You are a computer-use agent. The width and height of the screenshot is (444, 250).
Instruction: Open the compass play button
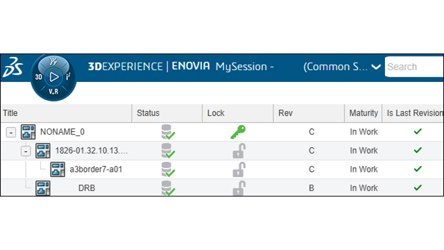pyautogui.click(x=54, y=77)
